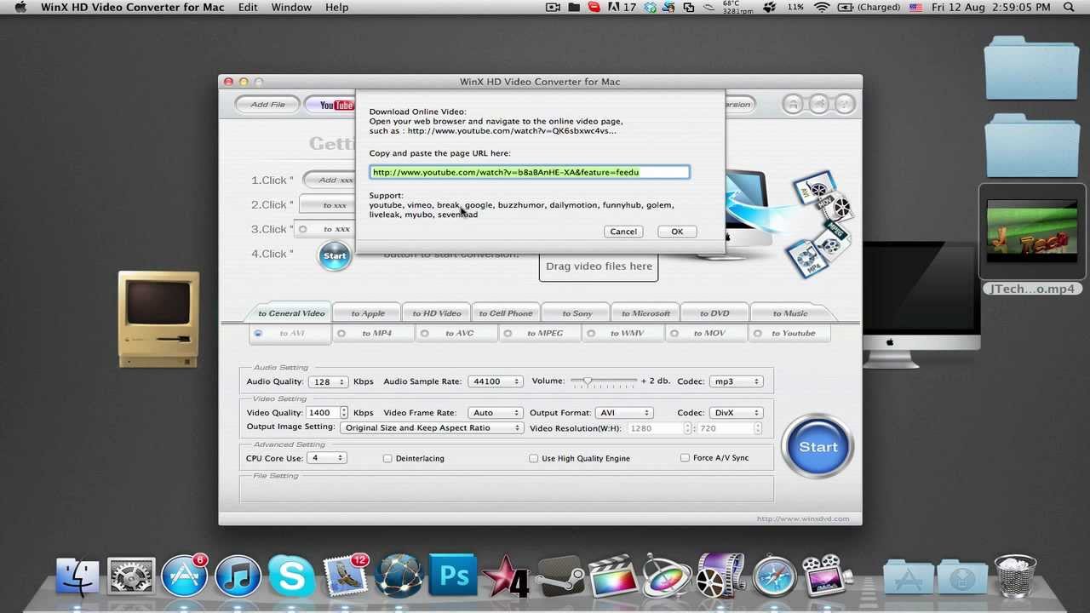
Task: Click the network globe dock icon
Action: pyautogui.click(x=399, y=576)
